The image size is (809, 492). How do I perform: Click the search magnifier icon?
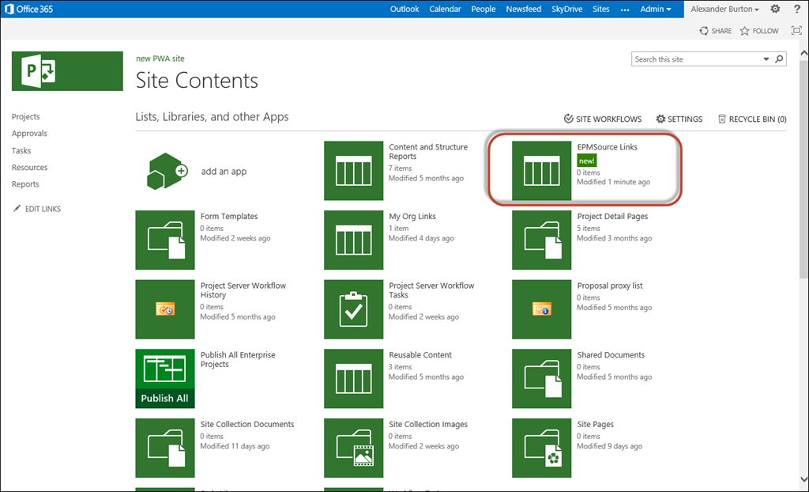(x=779, y=59)
